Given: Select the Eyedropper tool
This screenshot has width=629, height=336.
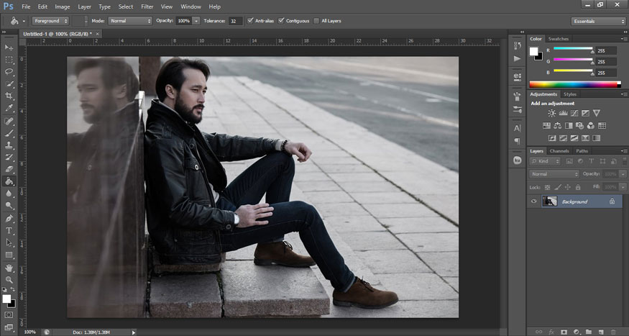Looking at the screenshot, I should (9, 108).
